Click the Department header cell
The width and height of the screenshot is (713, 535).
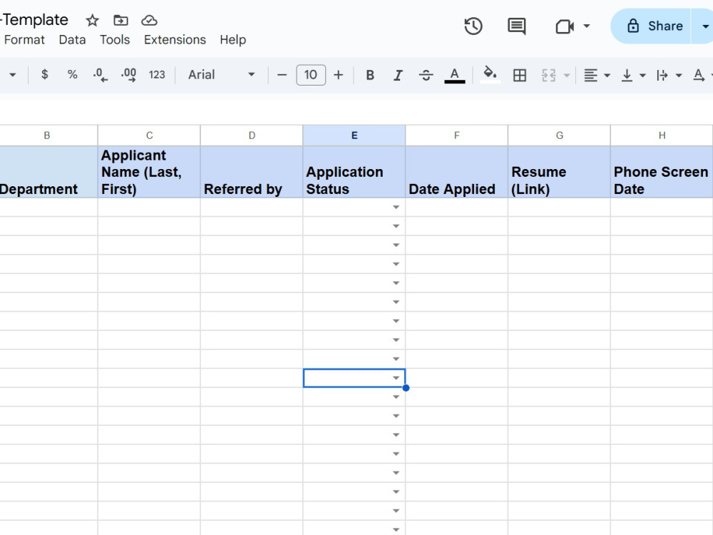pyautogui.click(x=48, y=172)
